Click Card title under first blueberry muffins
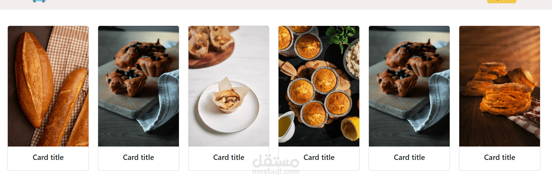 139,157
